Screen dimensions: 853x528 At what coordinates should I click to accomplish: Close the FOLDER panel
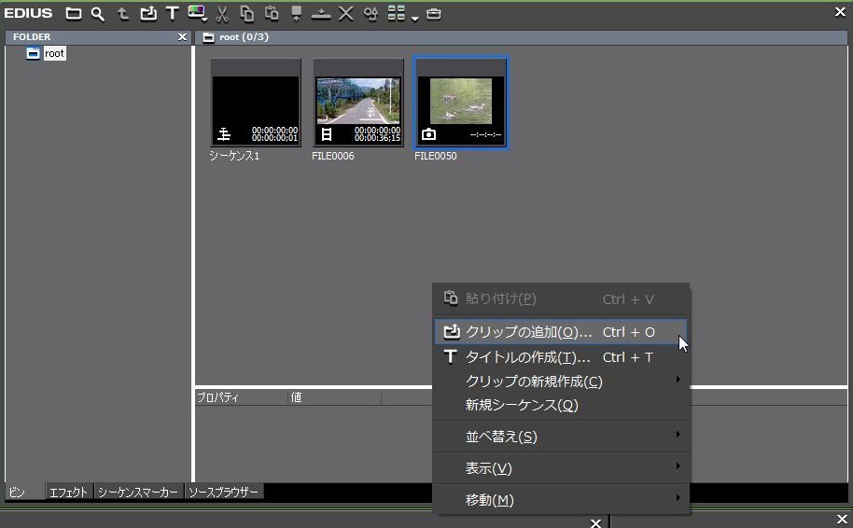(x=182, y=37)
